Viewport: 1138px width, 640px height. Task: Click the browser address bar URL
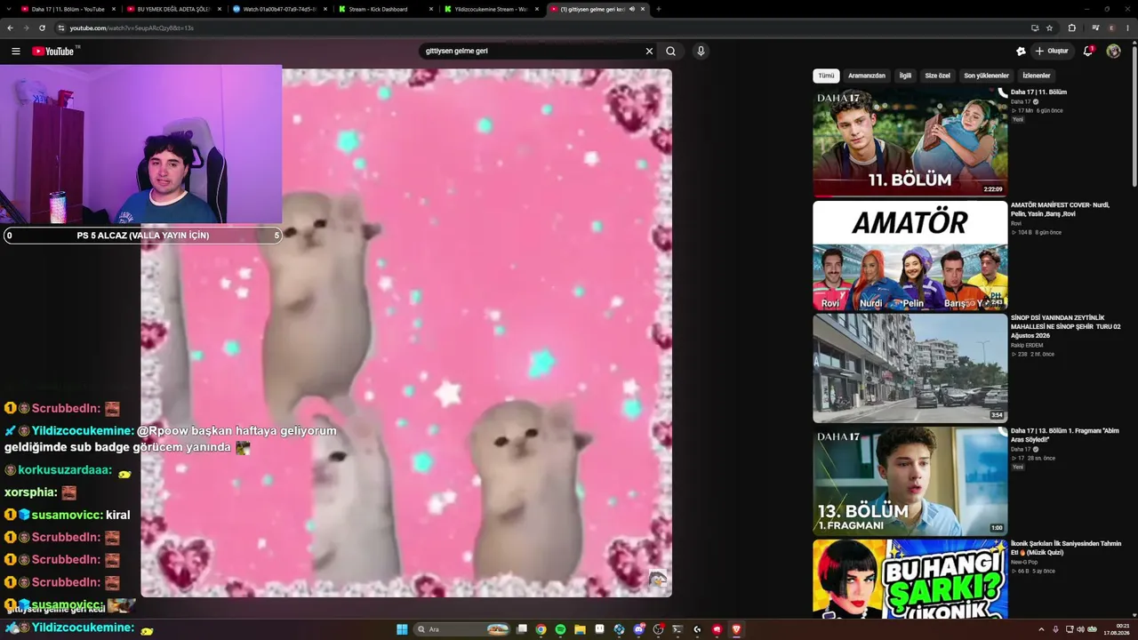(132, 28)
